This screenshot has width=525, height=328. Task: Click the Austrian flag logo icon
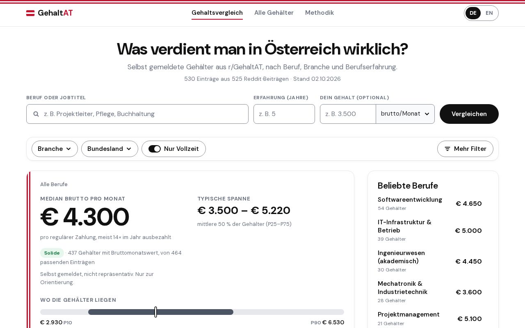[30, 13]
